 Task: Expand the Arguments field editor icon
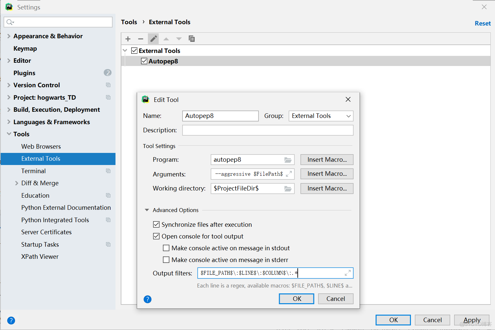(x=289, y=174)
